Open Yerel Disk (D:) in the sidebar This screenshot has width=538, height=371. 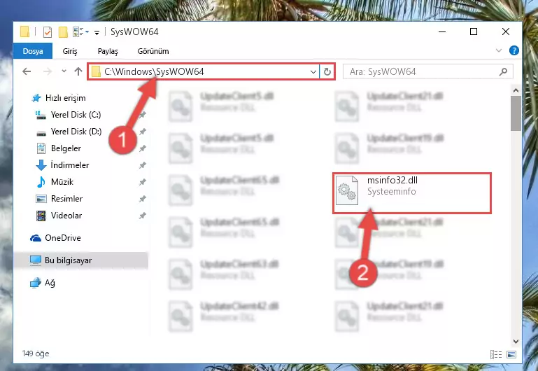(69, 132)
